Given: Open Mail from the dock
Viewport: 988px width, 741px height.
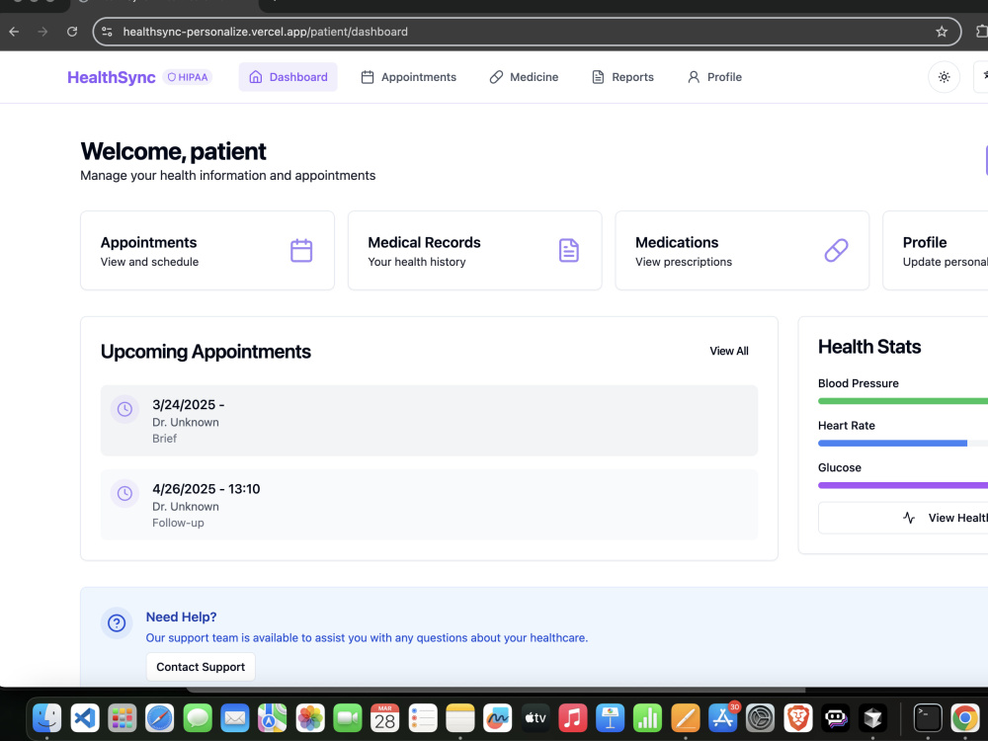Looking at the screenshot, I should pyautogui.click(x=235, y=718).
